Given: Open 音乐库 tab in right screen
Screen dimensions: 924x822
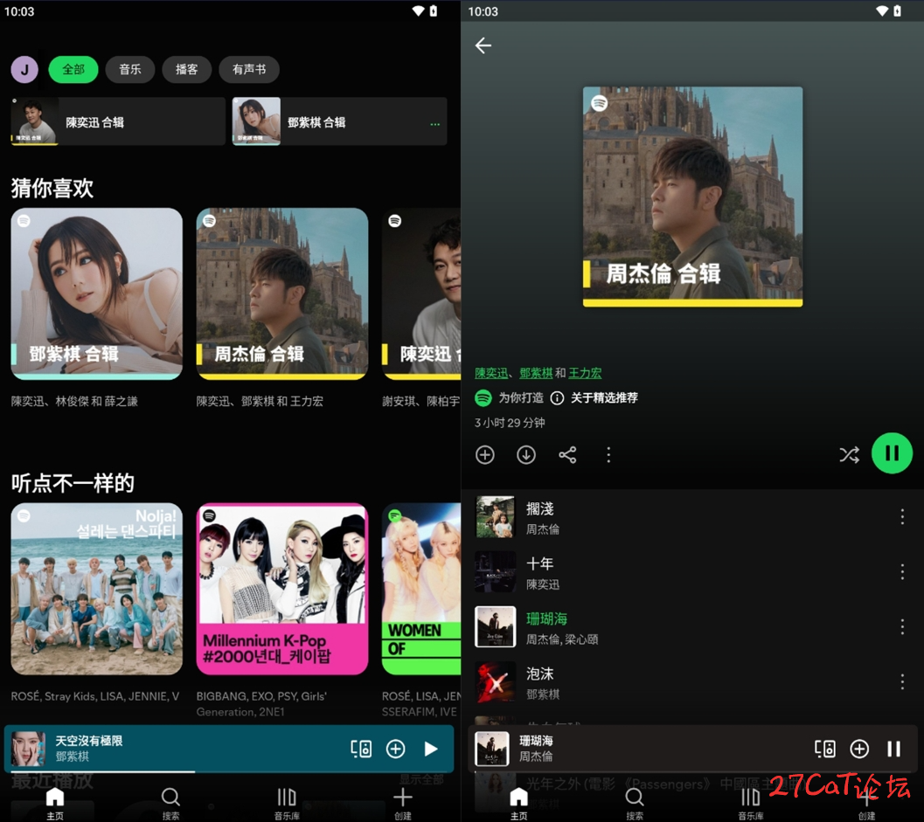Looking at the screenshot, I should click(x=750, y=804).
